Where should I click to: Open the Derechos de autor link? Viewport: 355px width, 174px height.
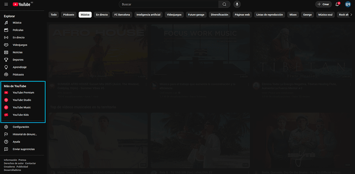[x=14, y=163]
